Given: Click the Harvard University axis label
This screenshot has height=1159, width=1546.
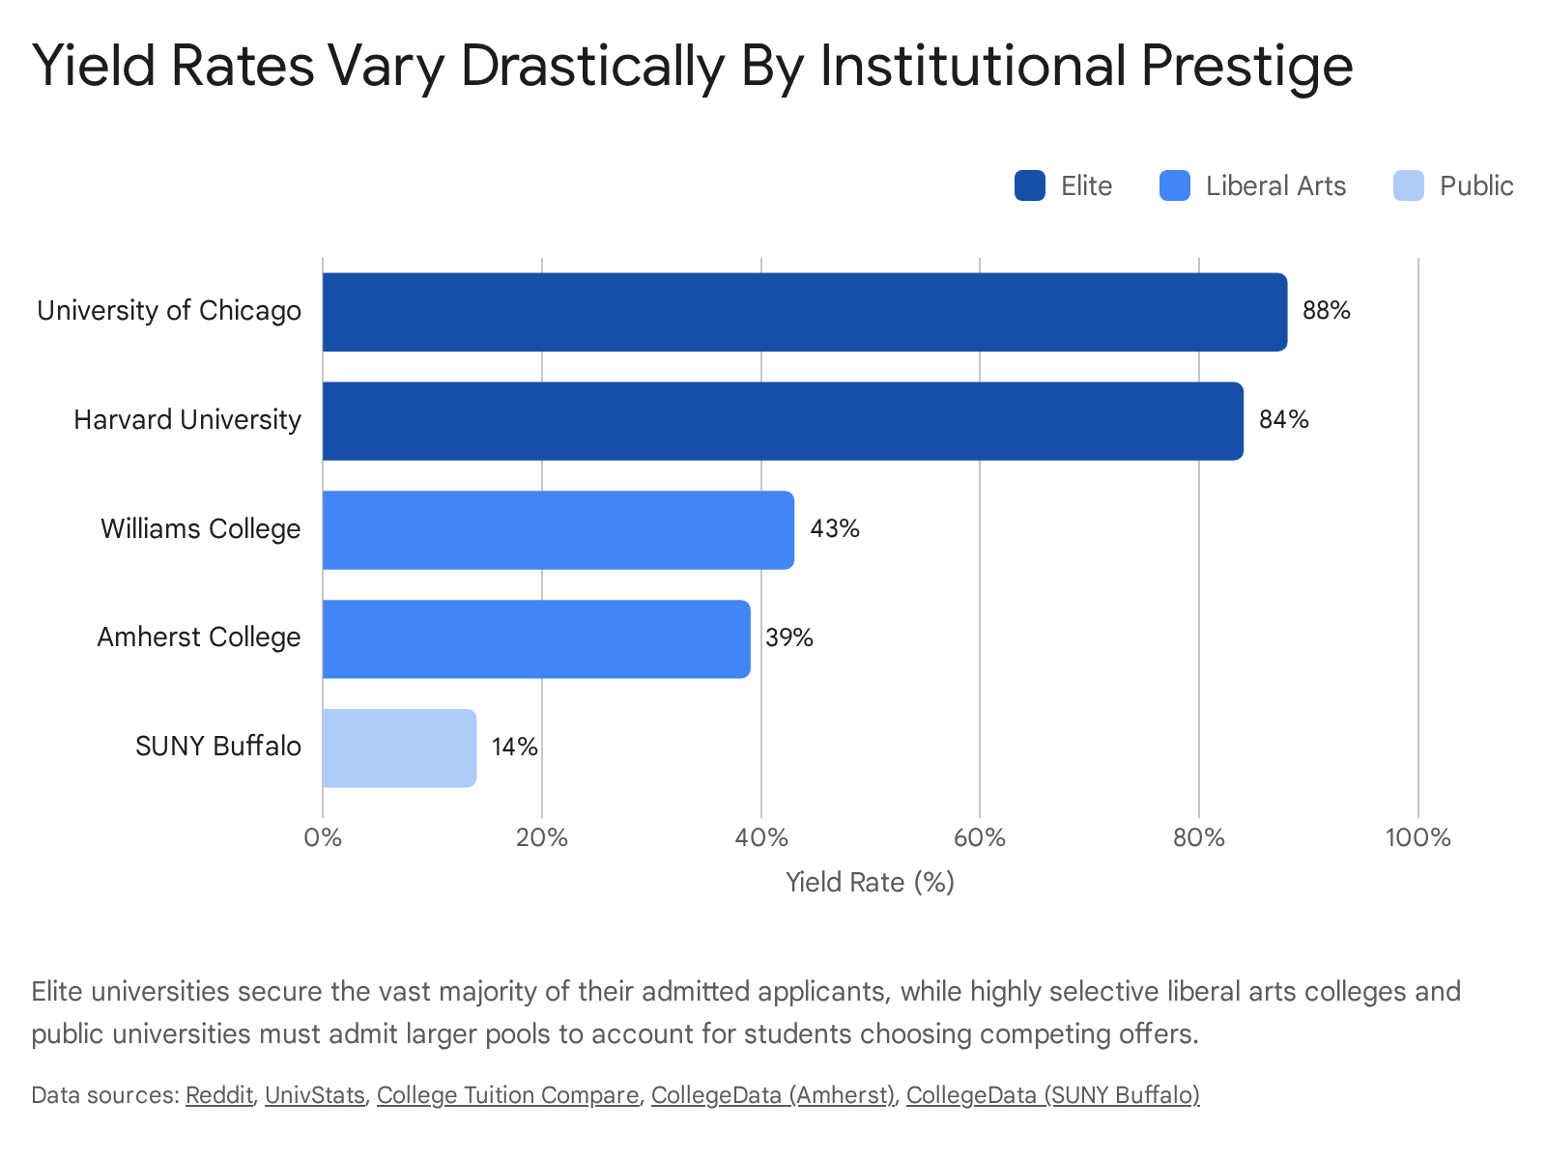Looking at the screenshot, I should [187, 420].
